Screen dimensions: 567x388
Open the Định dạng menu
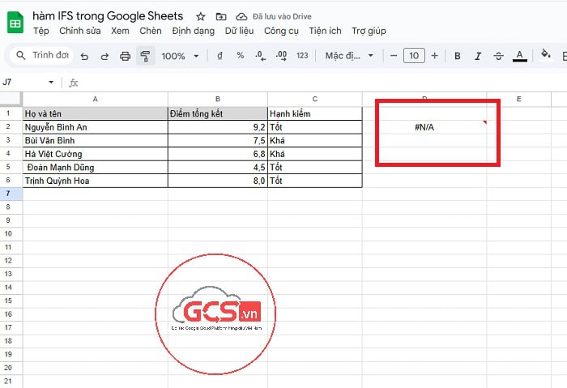194,31
